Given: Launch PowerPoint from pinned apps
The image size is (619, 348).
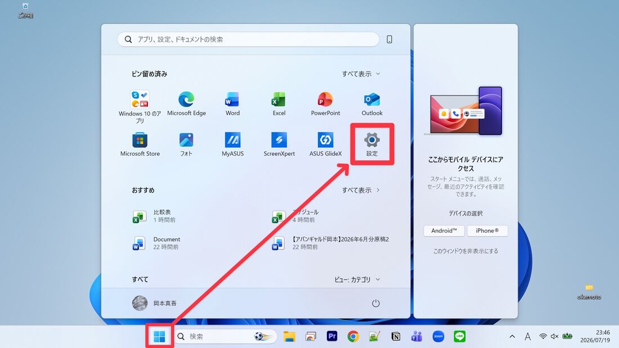Looking at the screenshot, I should pos(325,103).
